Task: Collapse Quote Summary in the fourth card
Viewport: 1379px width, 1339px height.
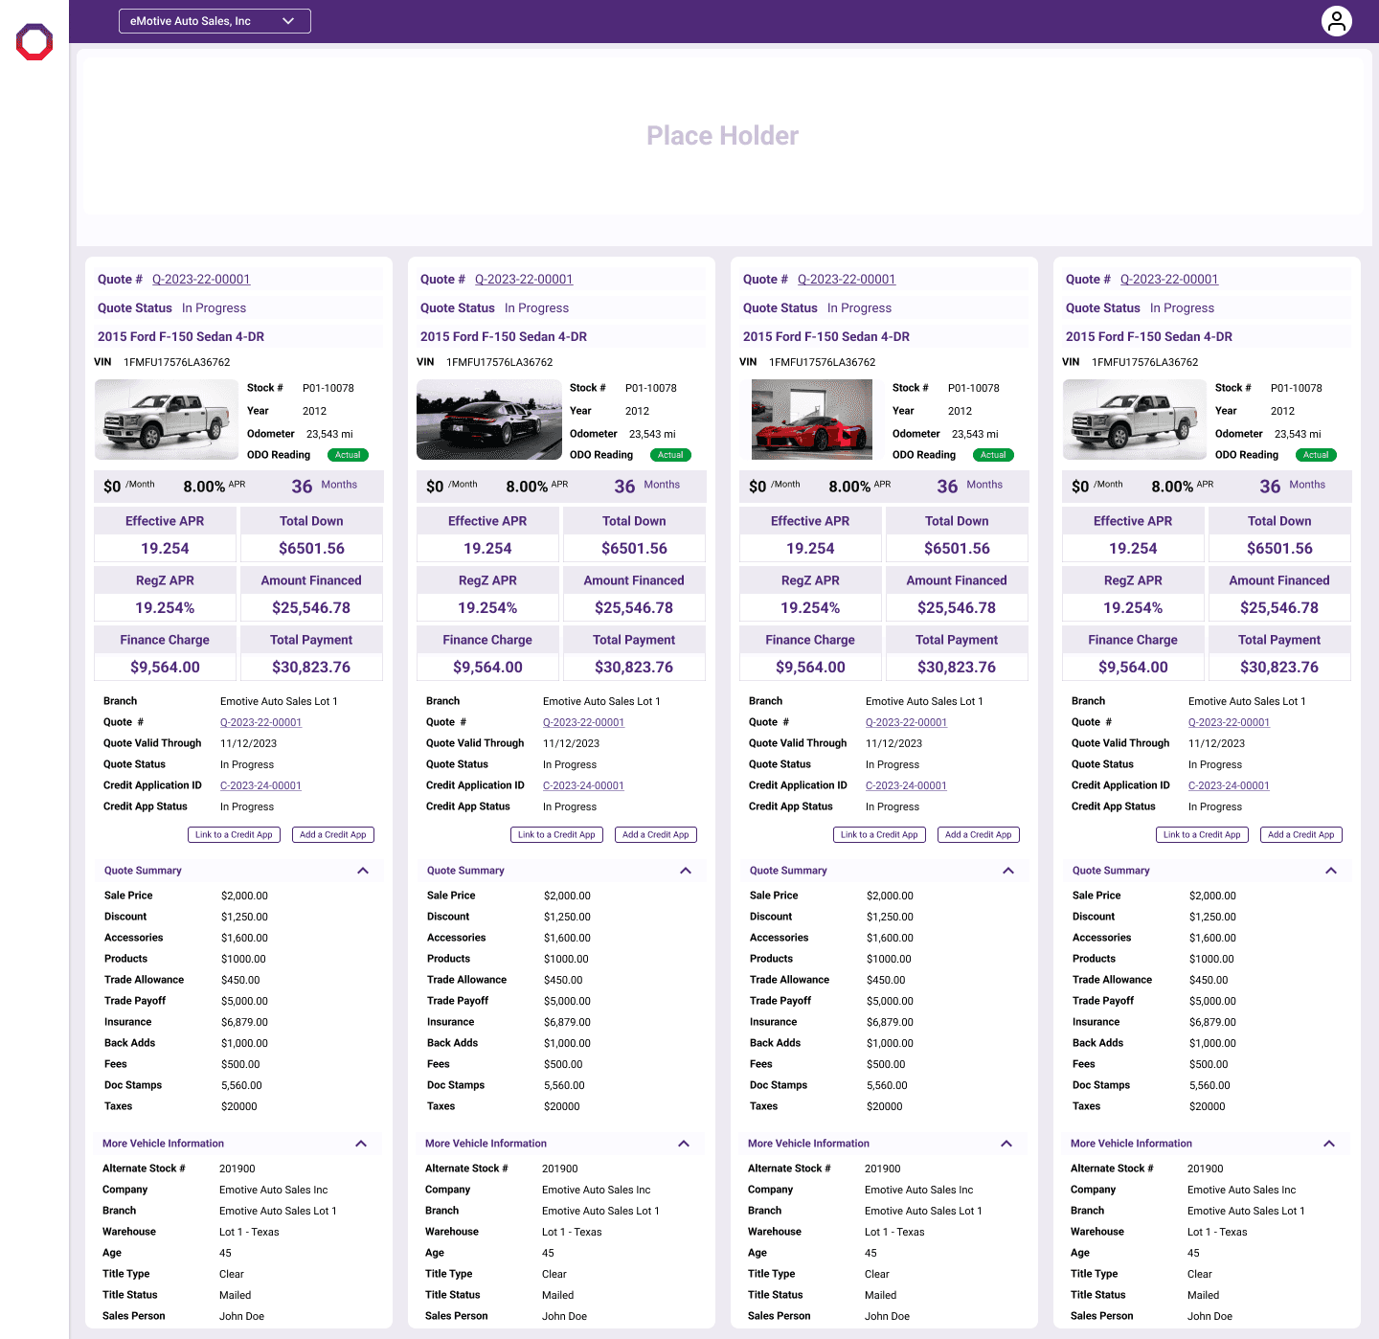Action: pos(1331,871)
